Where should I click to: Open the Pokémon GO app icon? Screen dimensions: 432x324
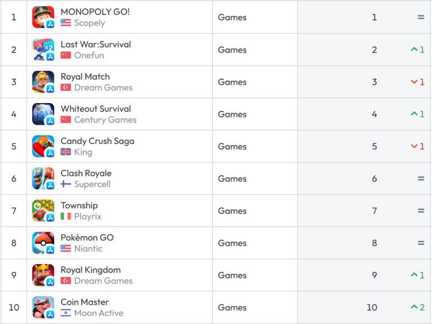[43, 243]
